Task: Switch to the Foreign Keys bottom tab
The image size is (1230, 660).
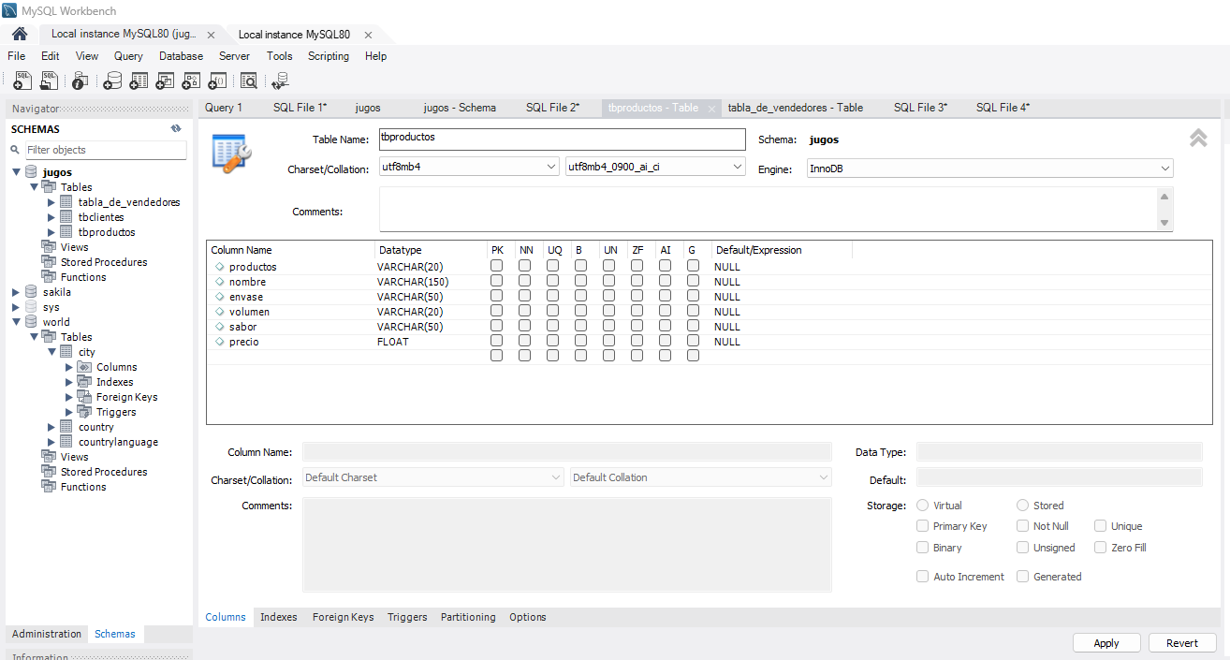Action: 343,617
